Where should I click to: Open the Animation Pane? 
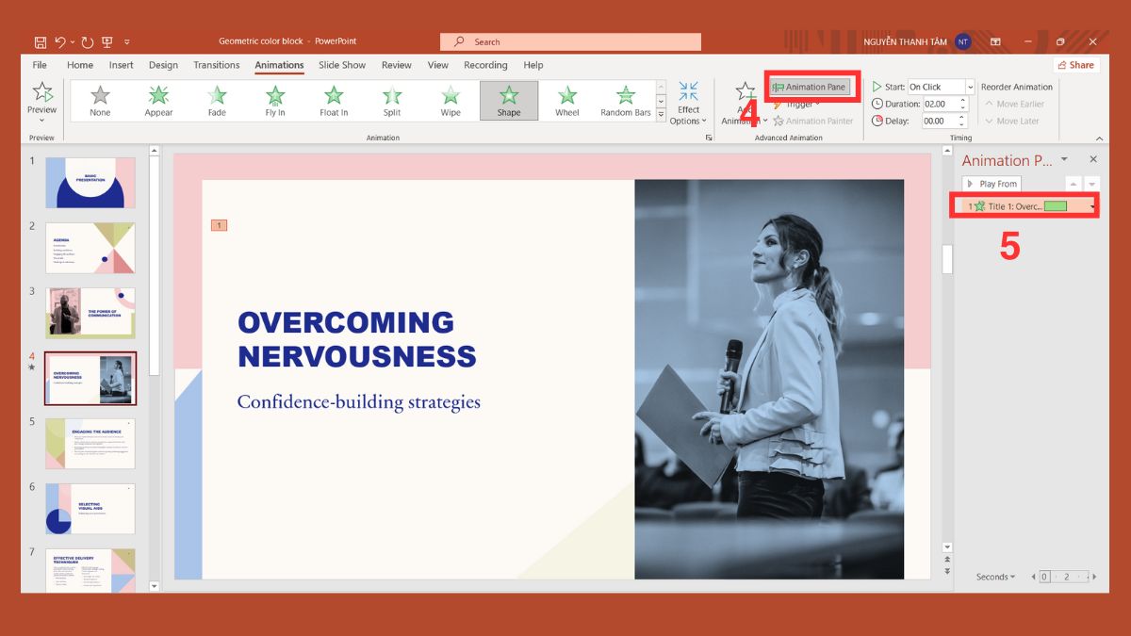pos(811,86)
